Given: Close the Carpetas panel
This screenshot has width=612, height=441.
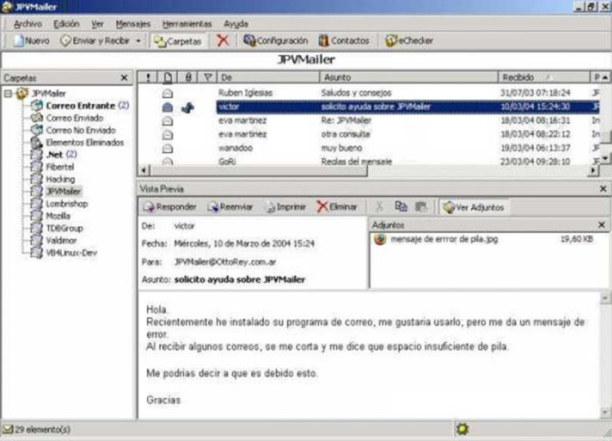Looking at the screenshot, I should point(124,78).
